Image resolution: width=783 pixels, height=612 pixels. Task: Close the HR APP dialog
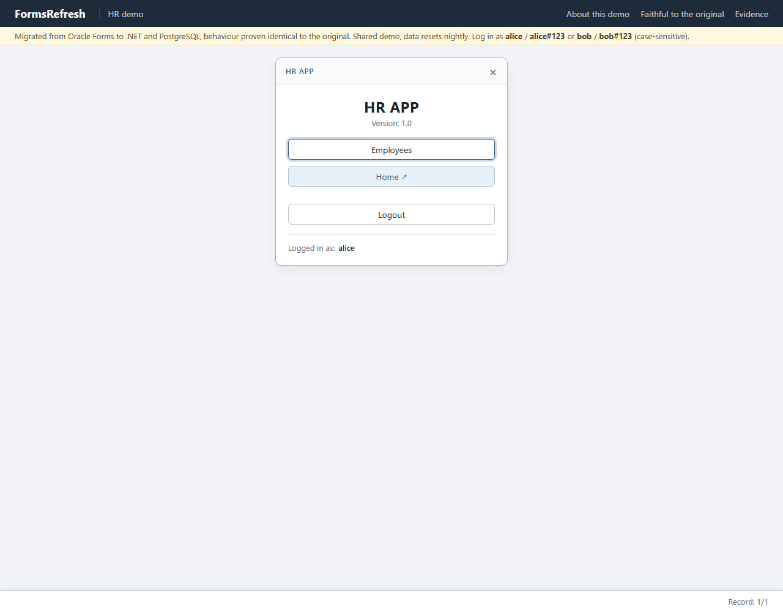[493, 72]
